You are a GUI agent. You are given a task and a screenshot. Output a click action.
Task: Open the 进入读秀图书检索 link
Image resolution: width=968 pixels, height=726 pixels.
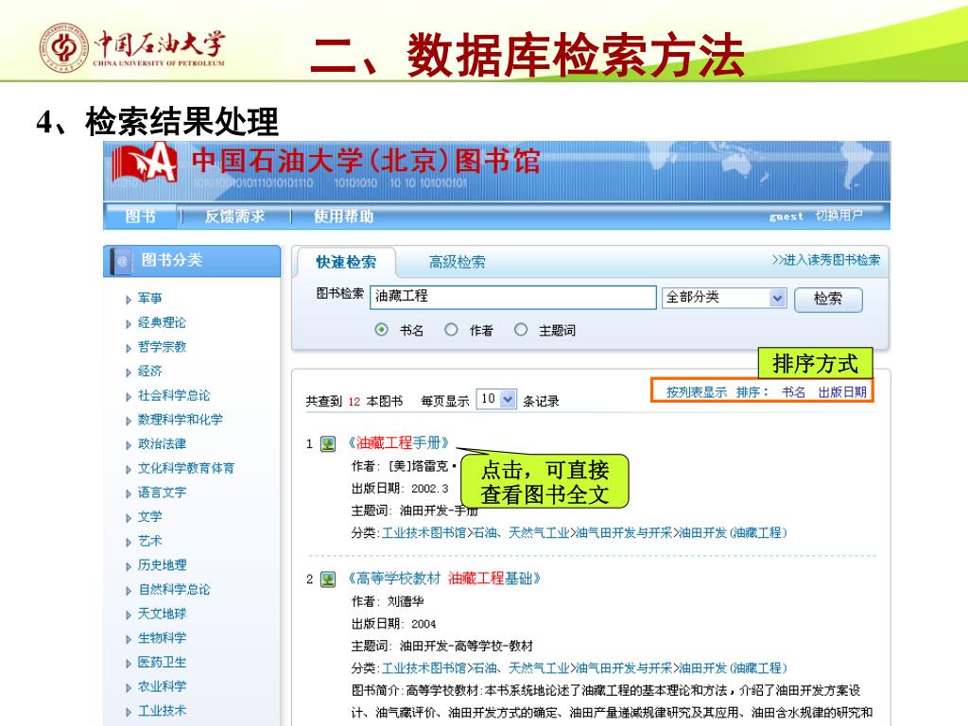[826, 260]
